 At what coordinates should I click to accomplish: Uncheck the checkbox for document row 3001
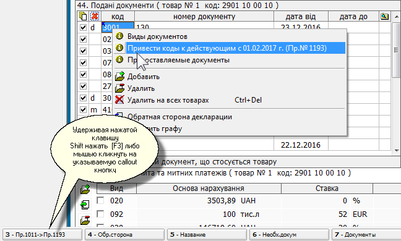click(83, 27)
